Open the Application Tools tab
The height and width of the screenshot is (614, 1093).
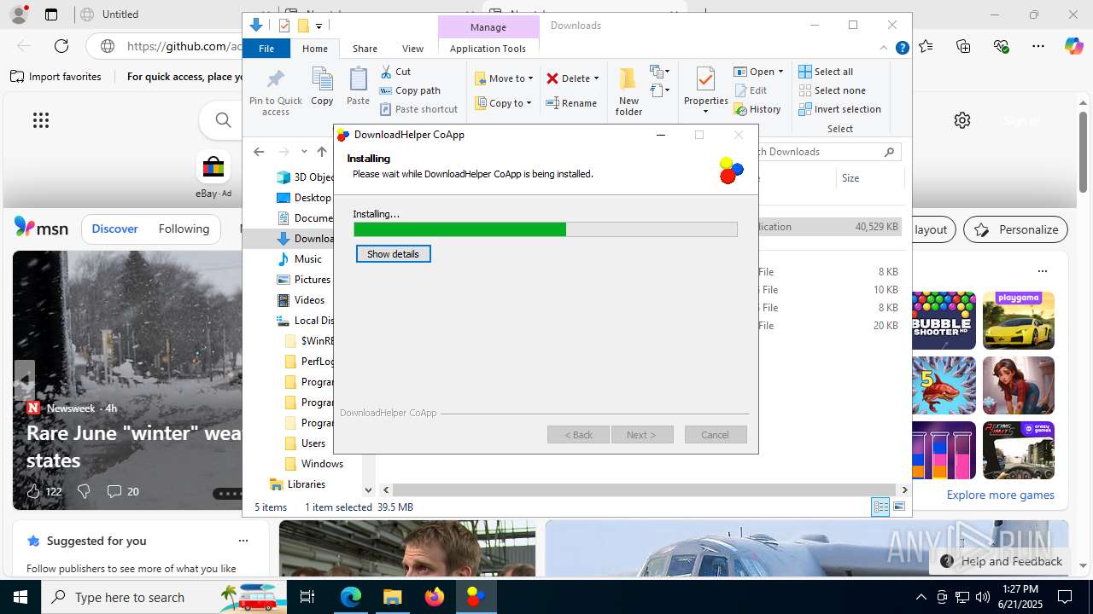coord(488,49)
